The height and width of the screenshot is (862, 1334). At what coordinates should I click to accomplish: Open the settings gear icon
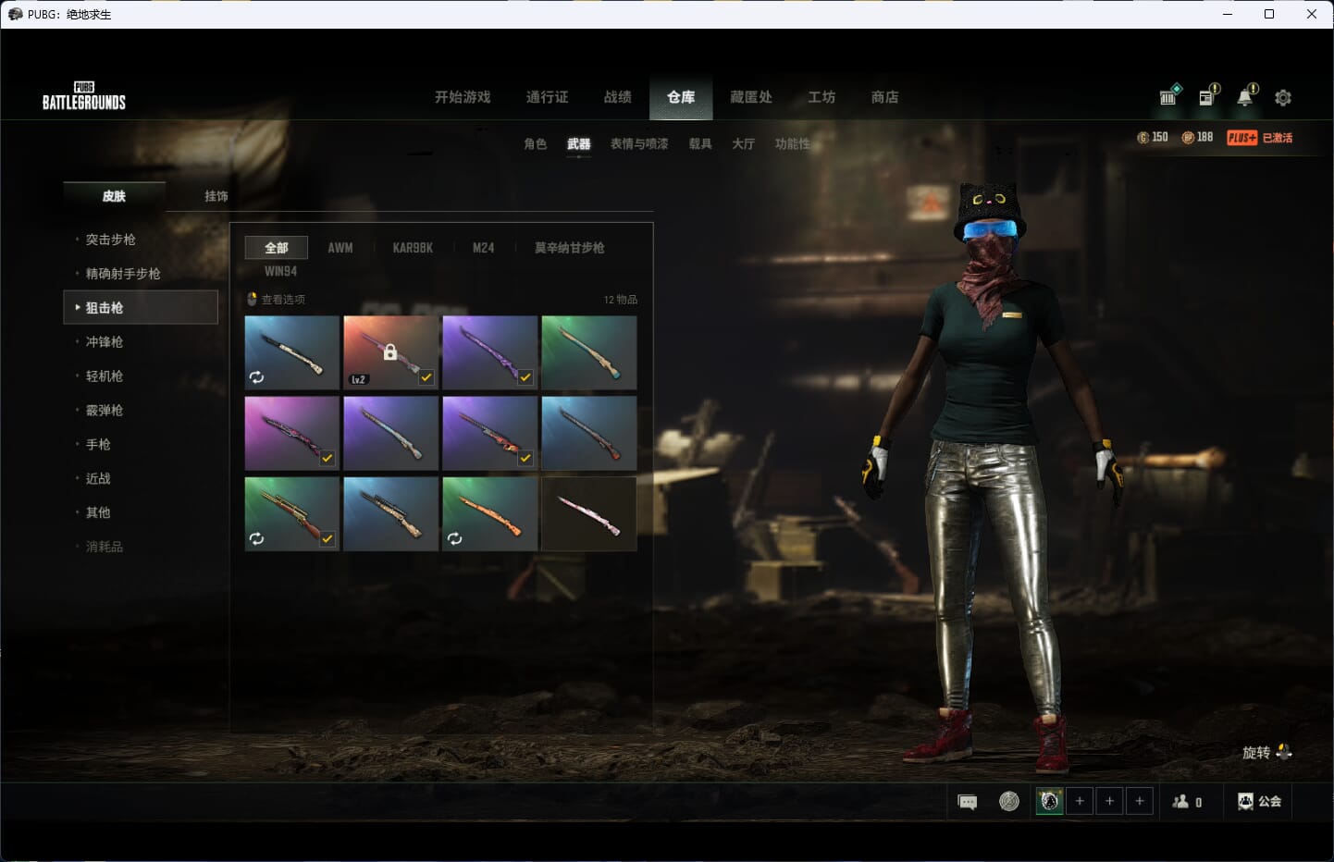click(1283, 97)
